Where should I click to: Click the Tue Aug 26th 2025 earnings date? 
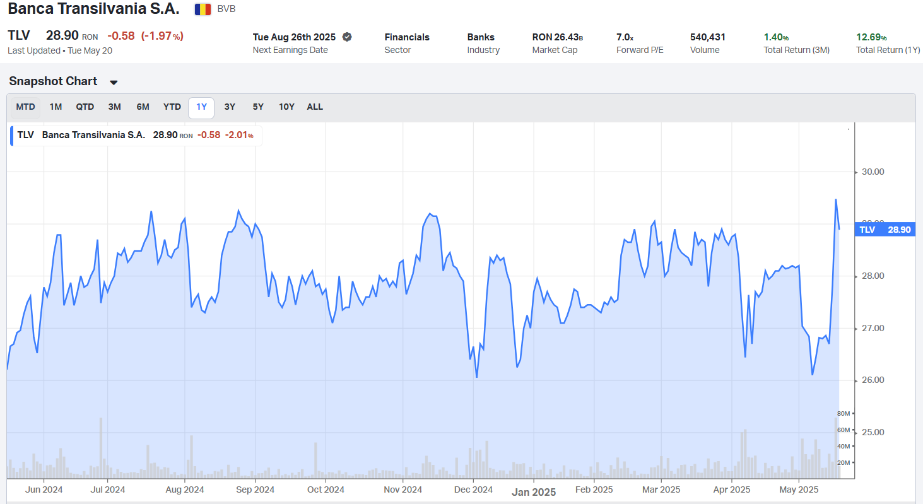coord(294,37)
